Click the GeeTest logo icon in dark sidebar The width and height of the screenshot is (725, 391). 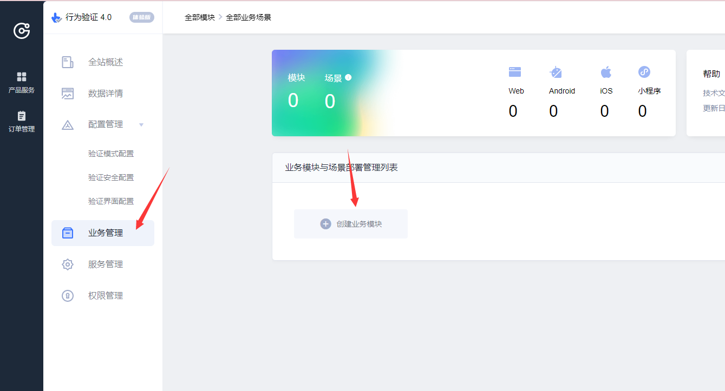(x=22, y=31)
